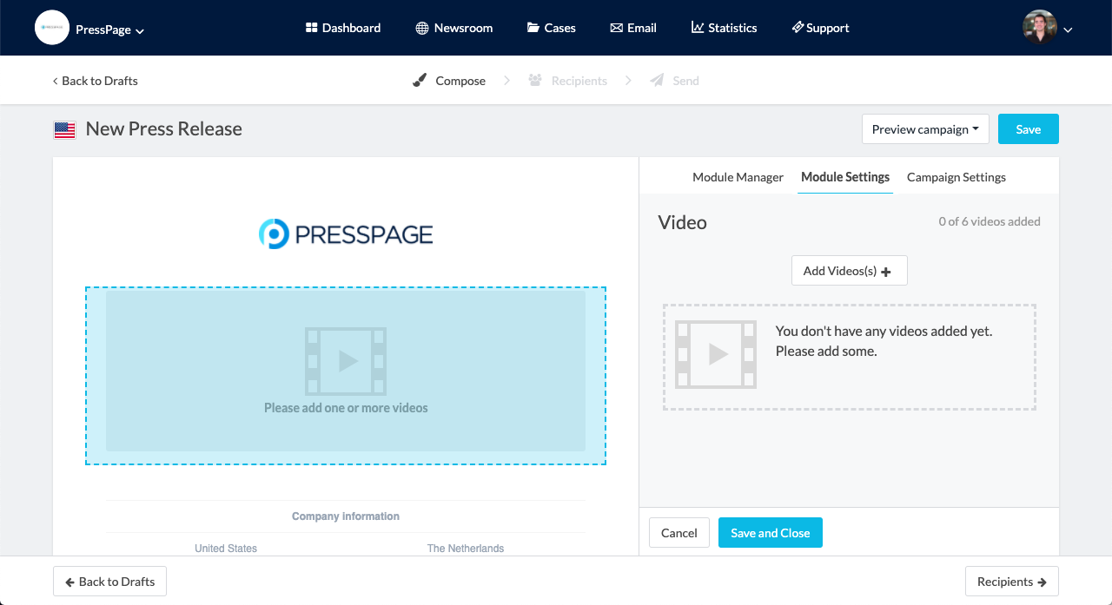Click the PressPage round logo avatar
Image resolution: width=1112 pixels, height=605 pixels.
coord(52,28)
